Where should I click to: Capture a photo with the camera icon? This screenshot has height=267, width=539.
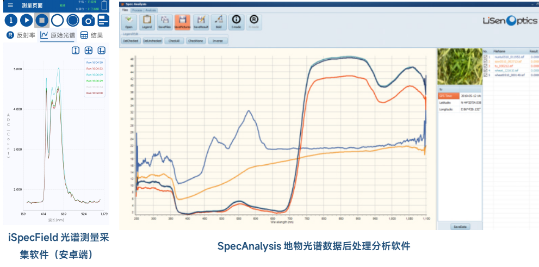click(x=88, y=21)
